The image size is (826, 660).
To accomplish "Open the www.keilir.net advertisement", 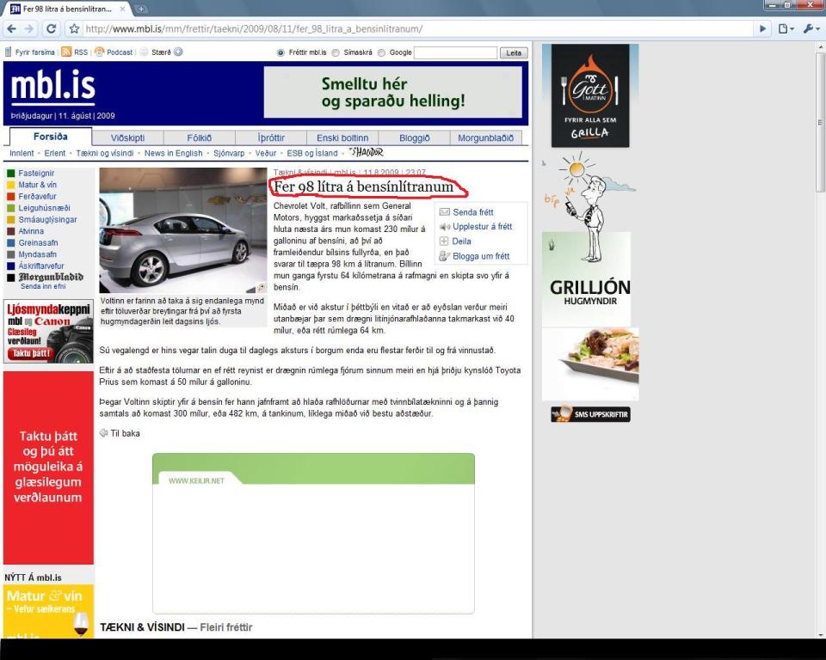I will (x=313, y=533).
